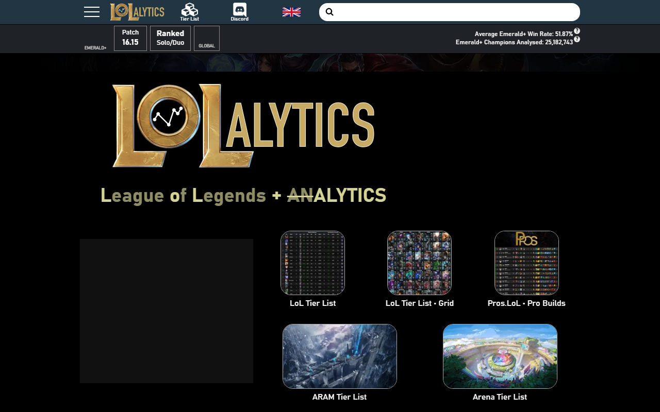Focus the champion search field

click(x=450, y=12)
